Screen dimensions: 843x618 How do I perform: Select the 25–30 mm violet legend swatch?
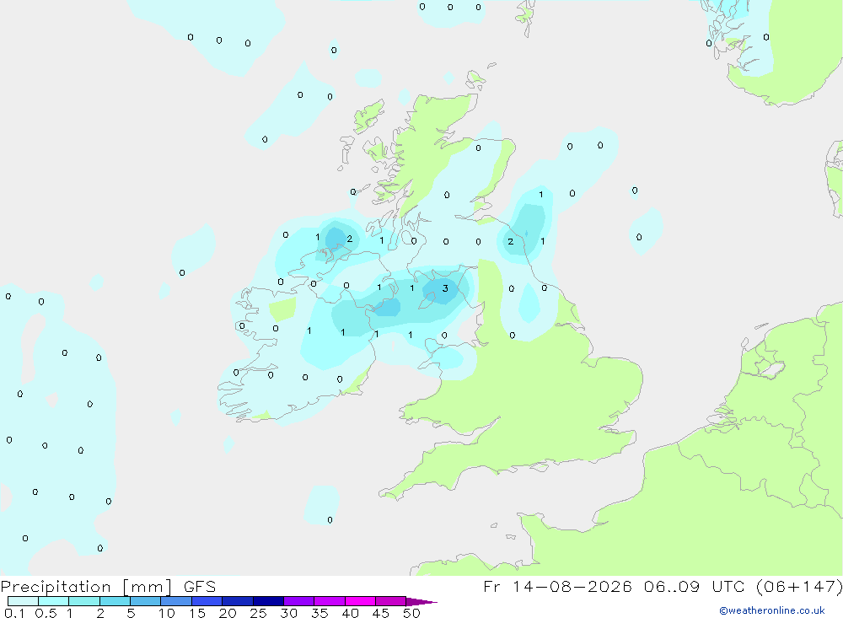pos(268,601)
